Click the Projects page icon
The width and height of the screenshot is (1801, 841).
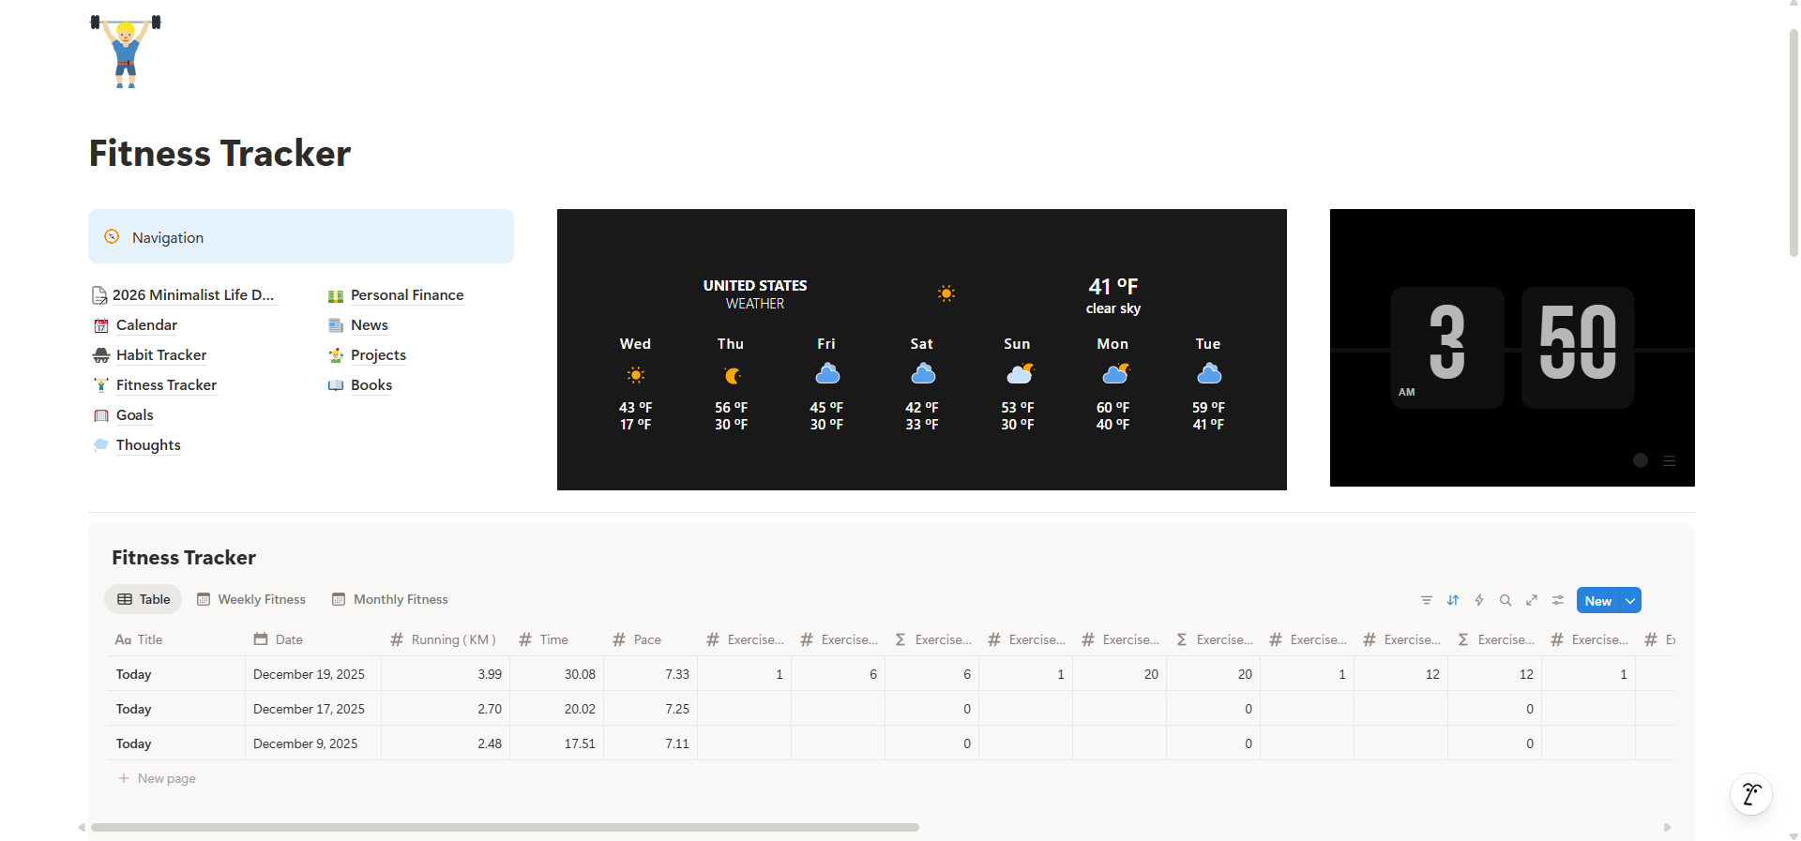(336, 355)
